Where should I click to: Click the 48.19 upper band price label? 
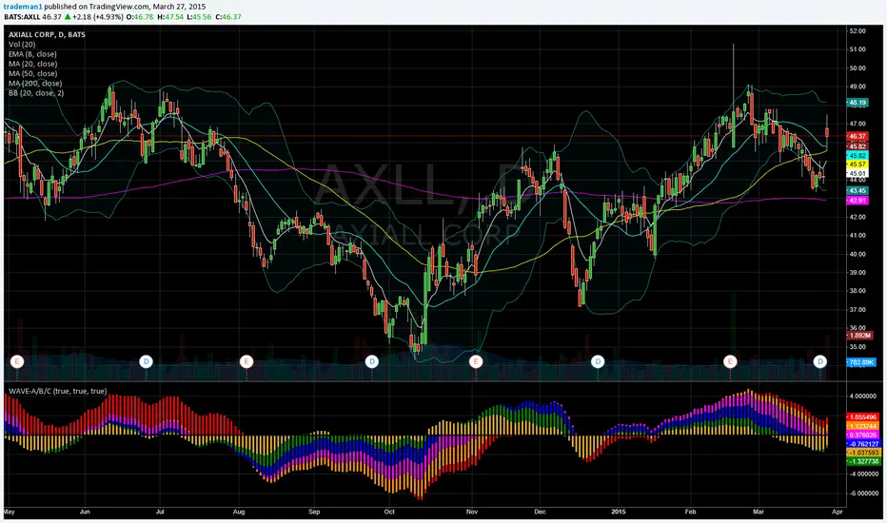tap(857, 103)
